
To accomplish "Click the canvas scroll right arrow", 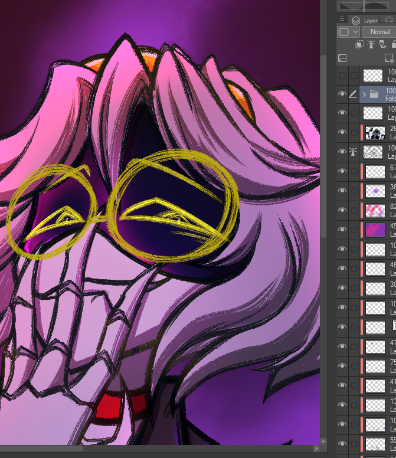I will [x=316, y=449].
